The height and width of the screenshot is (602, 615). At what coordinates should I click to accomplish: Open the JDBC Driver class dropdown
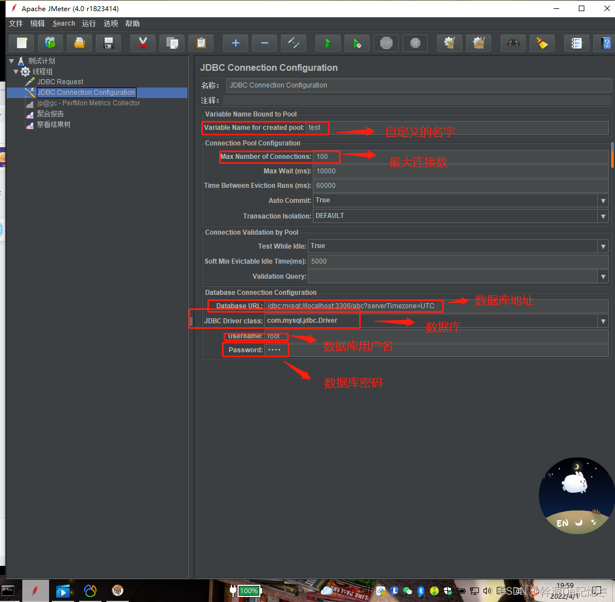point(603,321)
